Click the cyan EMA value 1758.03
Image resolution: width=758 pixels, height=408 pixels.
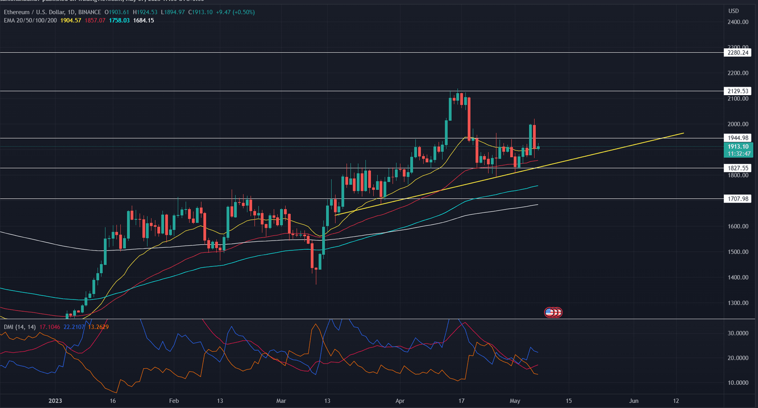[119, 20]
